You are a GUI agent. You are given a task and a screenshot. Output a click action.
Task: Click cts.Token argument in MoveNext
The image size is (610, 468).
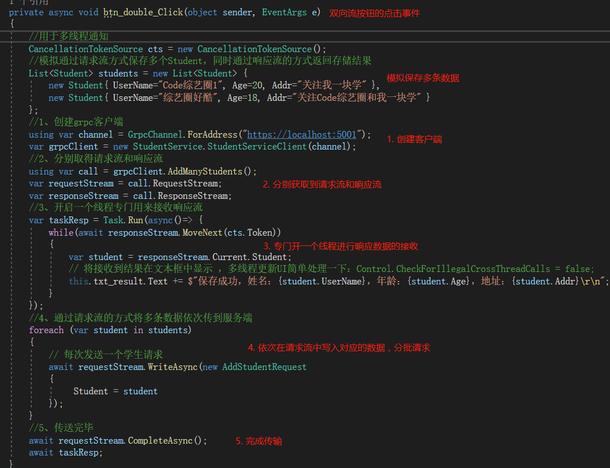point(250,233)
